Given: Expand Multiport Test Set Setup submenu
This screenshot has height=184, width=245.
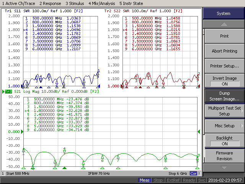Looking at the screenshot, I should click(x=224, y=111).
